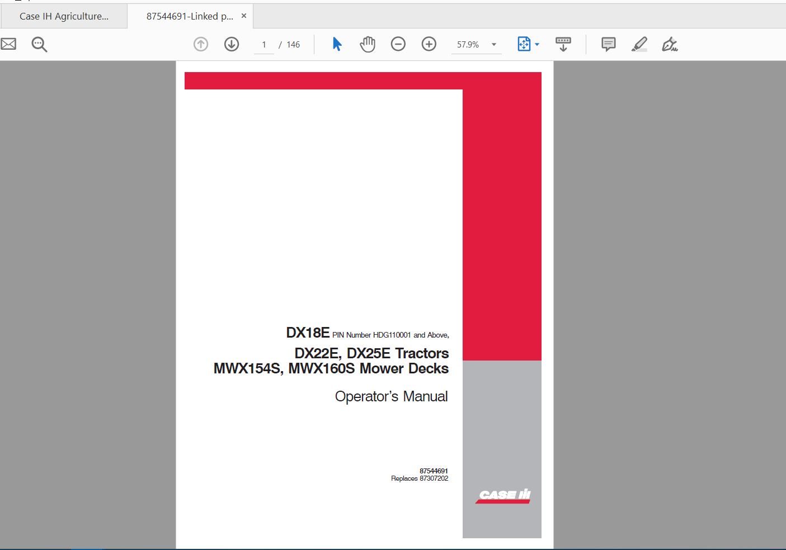Click the 'DX22E, DX25E Tractors' heading

(x=371, y=353)
